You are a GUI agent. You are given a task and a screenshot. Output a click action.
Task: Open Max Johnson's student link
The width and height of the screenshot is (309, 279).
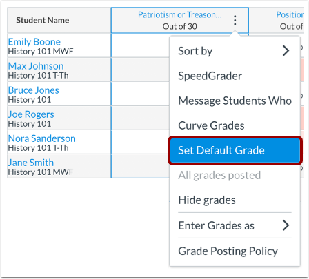(x=36, y=66)
